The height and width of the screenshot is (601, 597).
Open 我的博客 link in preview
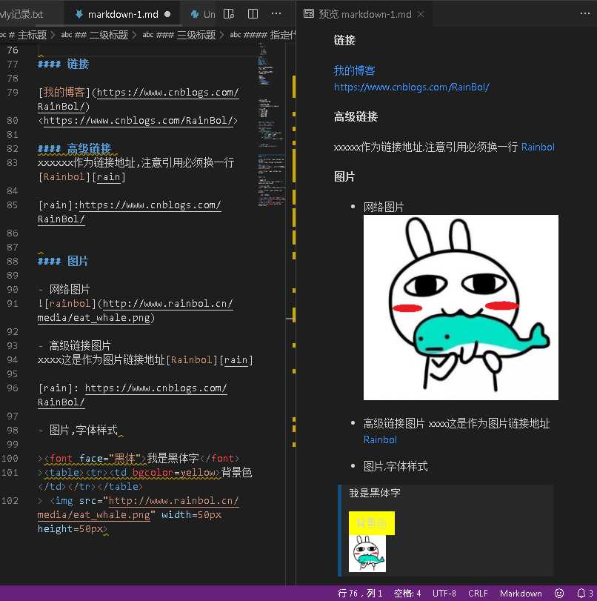355,70
